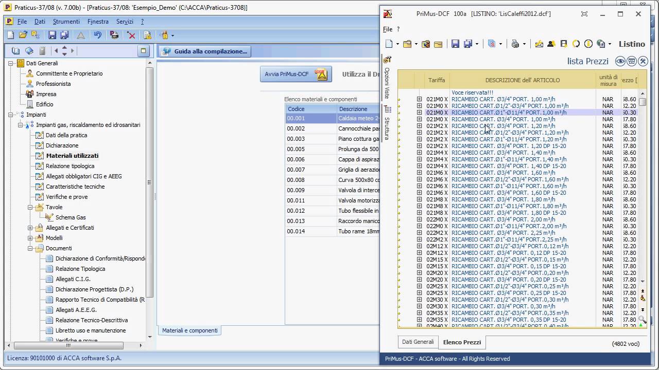Click New document icon in Praticus toolbar
659x370 pixels.
(10, 35)
